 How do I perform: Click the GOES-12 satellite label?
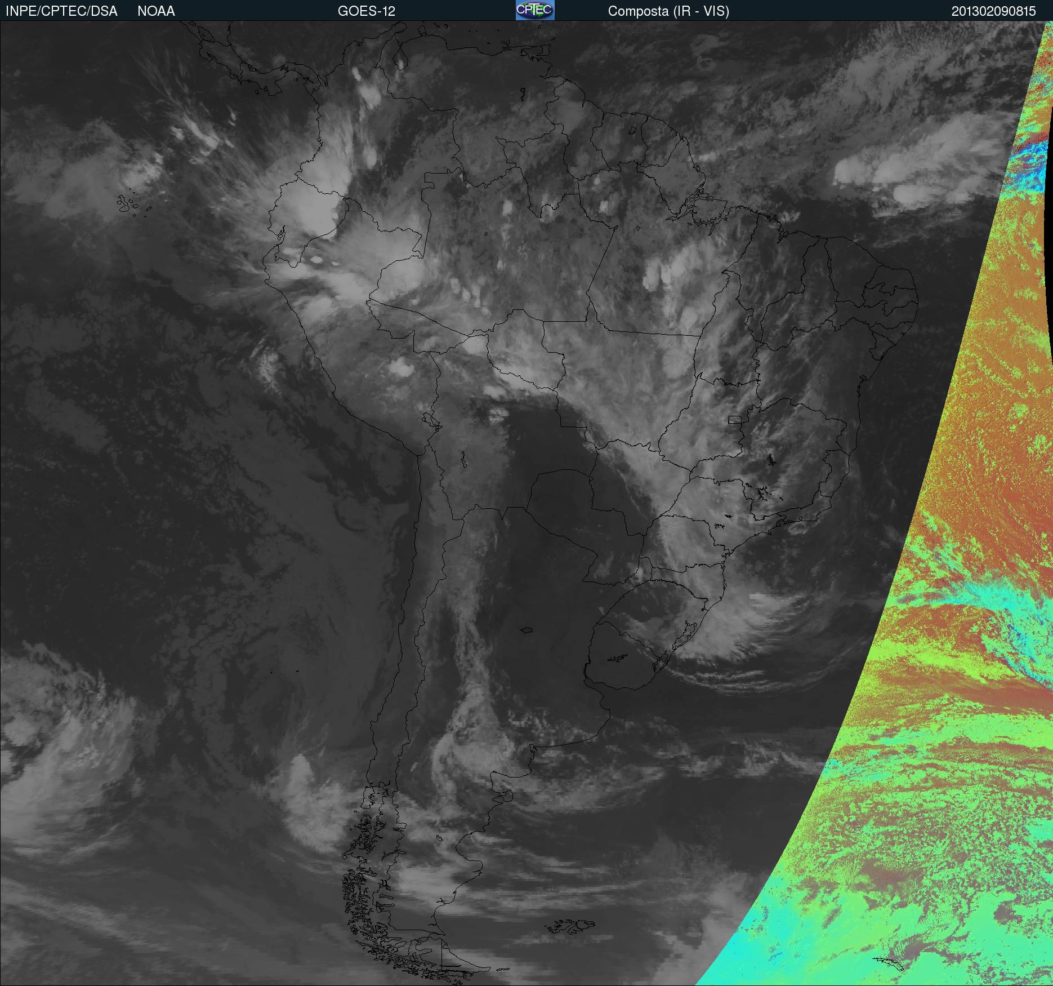367,11
